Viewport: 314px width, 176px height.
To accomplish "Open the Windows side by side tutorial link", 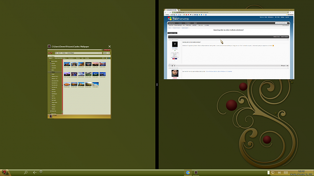I will click(219, 71).
